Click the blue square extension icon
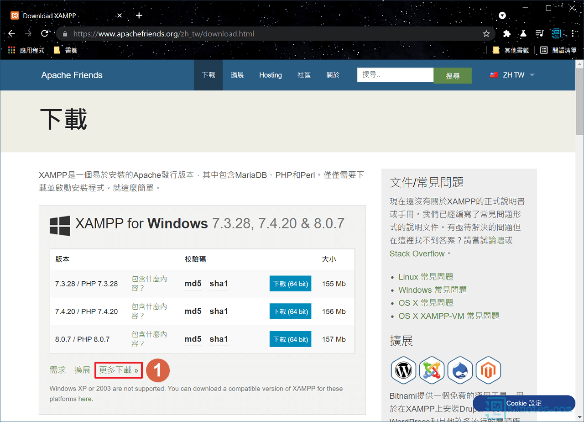The height and width of the screenshot is (422, 584). (x=556, y=33)
